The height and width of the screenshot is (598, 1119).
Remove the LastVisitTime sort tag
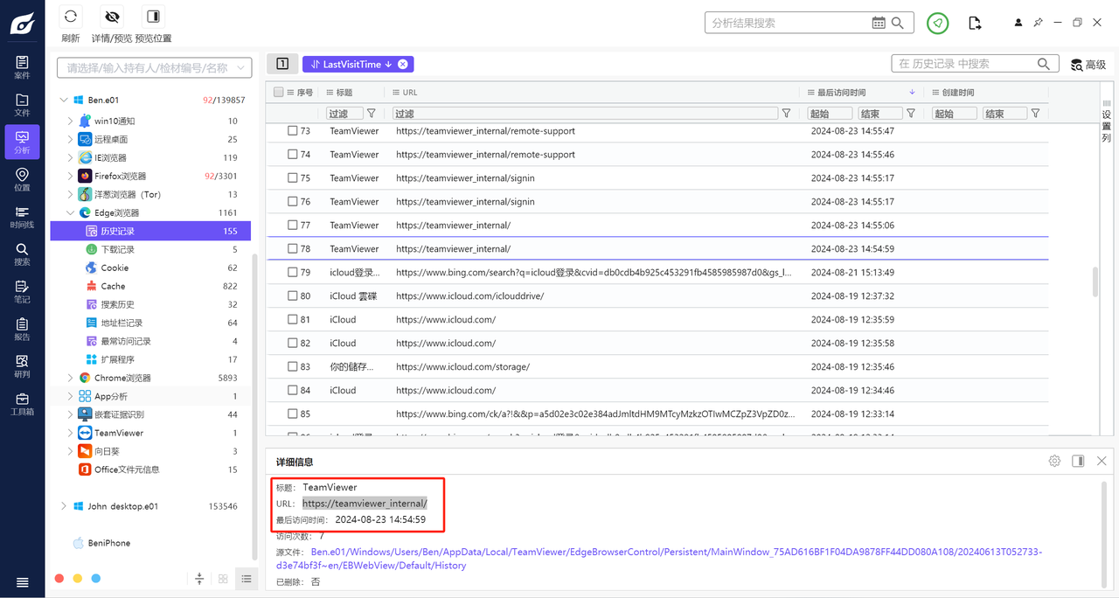[402, 65]
